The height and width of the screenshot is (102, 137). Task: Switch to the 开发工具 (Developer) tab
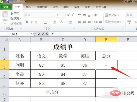click(x=101, y=7)
